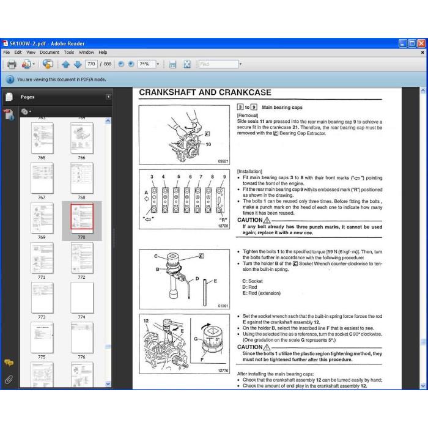428x428 pixels.
Task: Click thumbnails panel scroll up arrow
Action: [108, 121]
